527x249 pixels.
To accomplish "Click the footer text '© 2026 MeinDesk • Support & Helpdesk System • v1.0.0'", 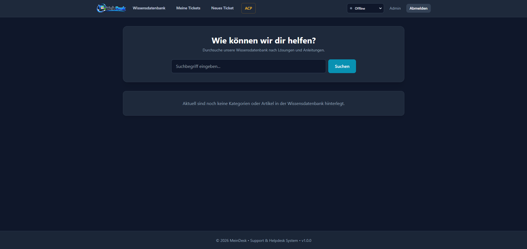I will pos(264,240).
